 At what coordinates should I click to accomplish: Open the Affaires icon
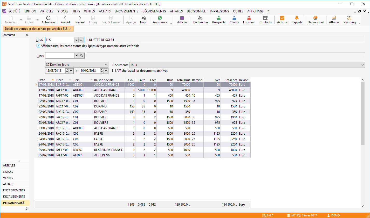(334, 18)
